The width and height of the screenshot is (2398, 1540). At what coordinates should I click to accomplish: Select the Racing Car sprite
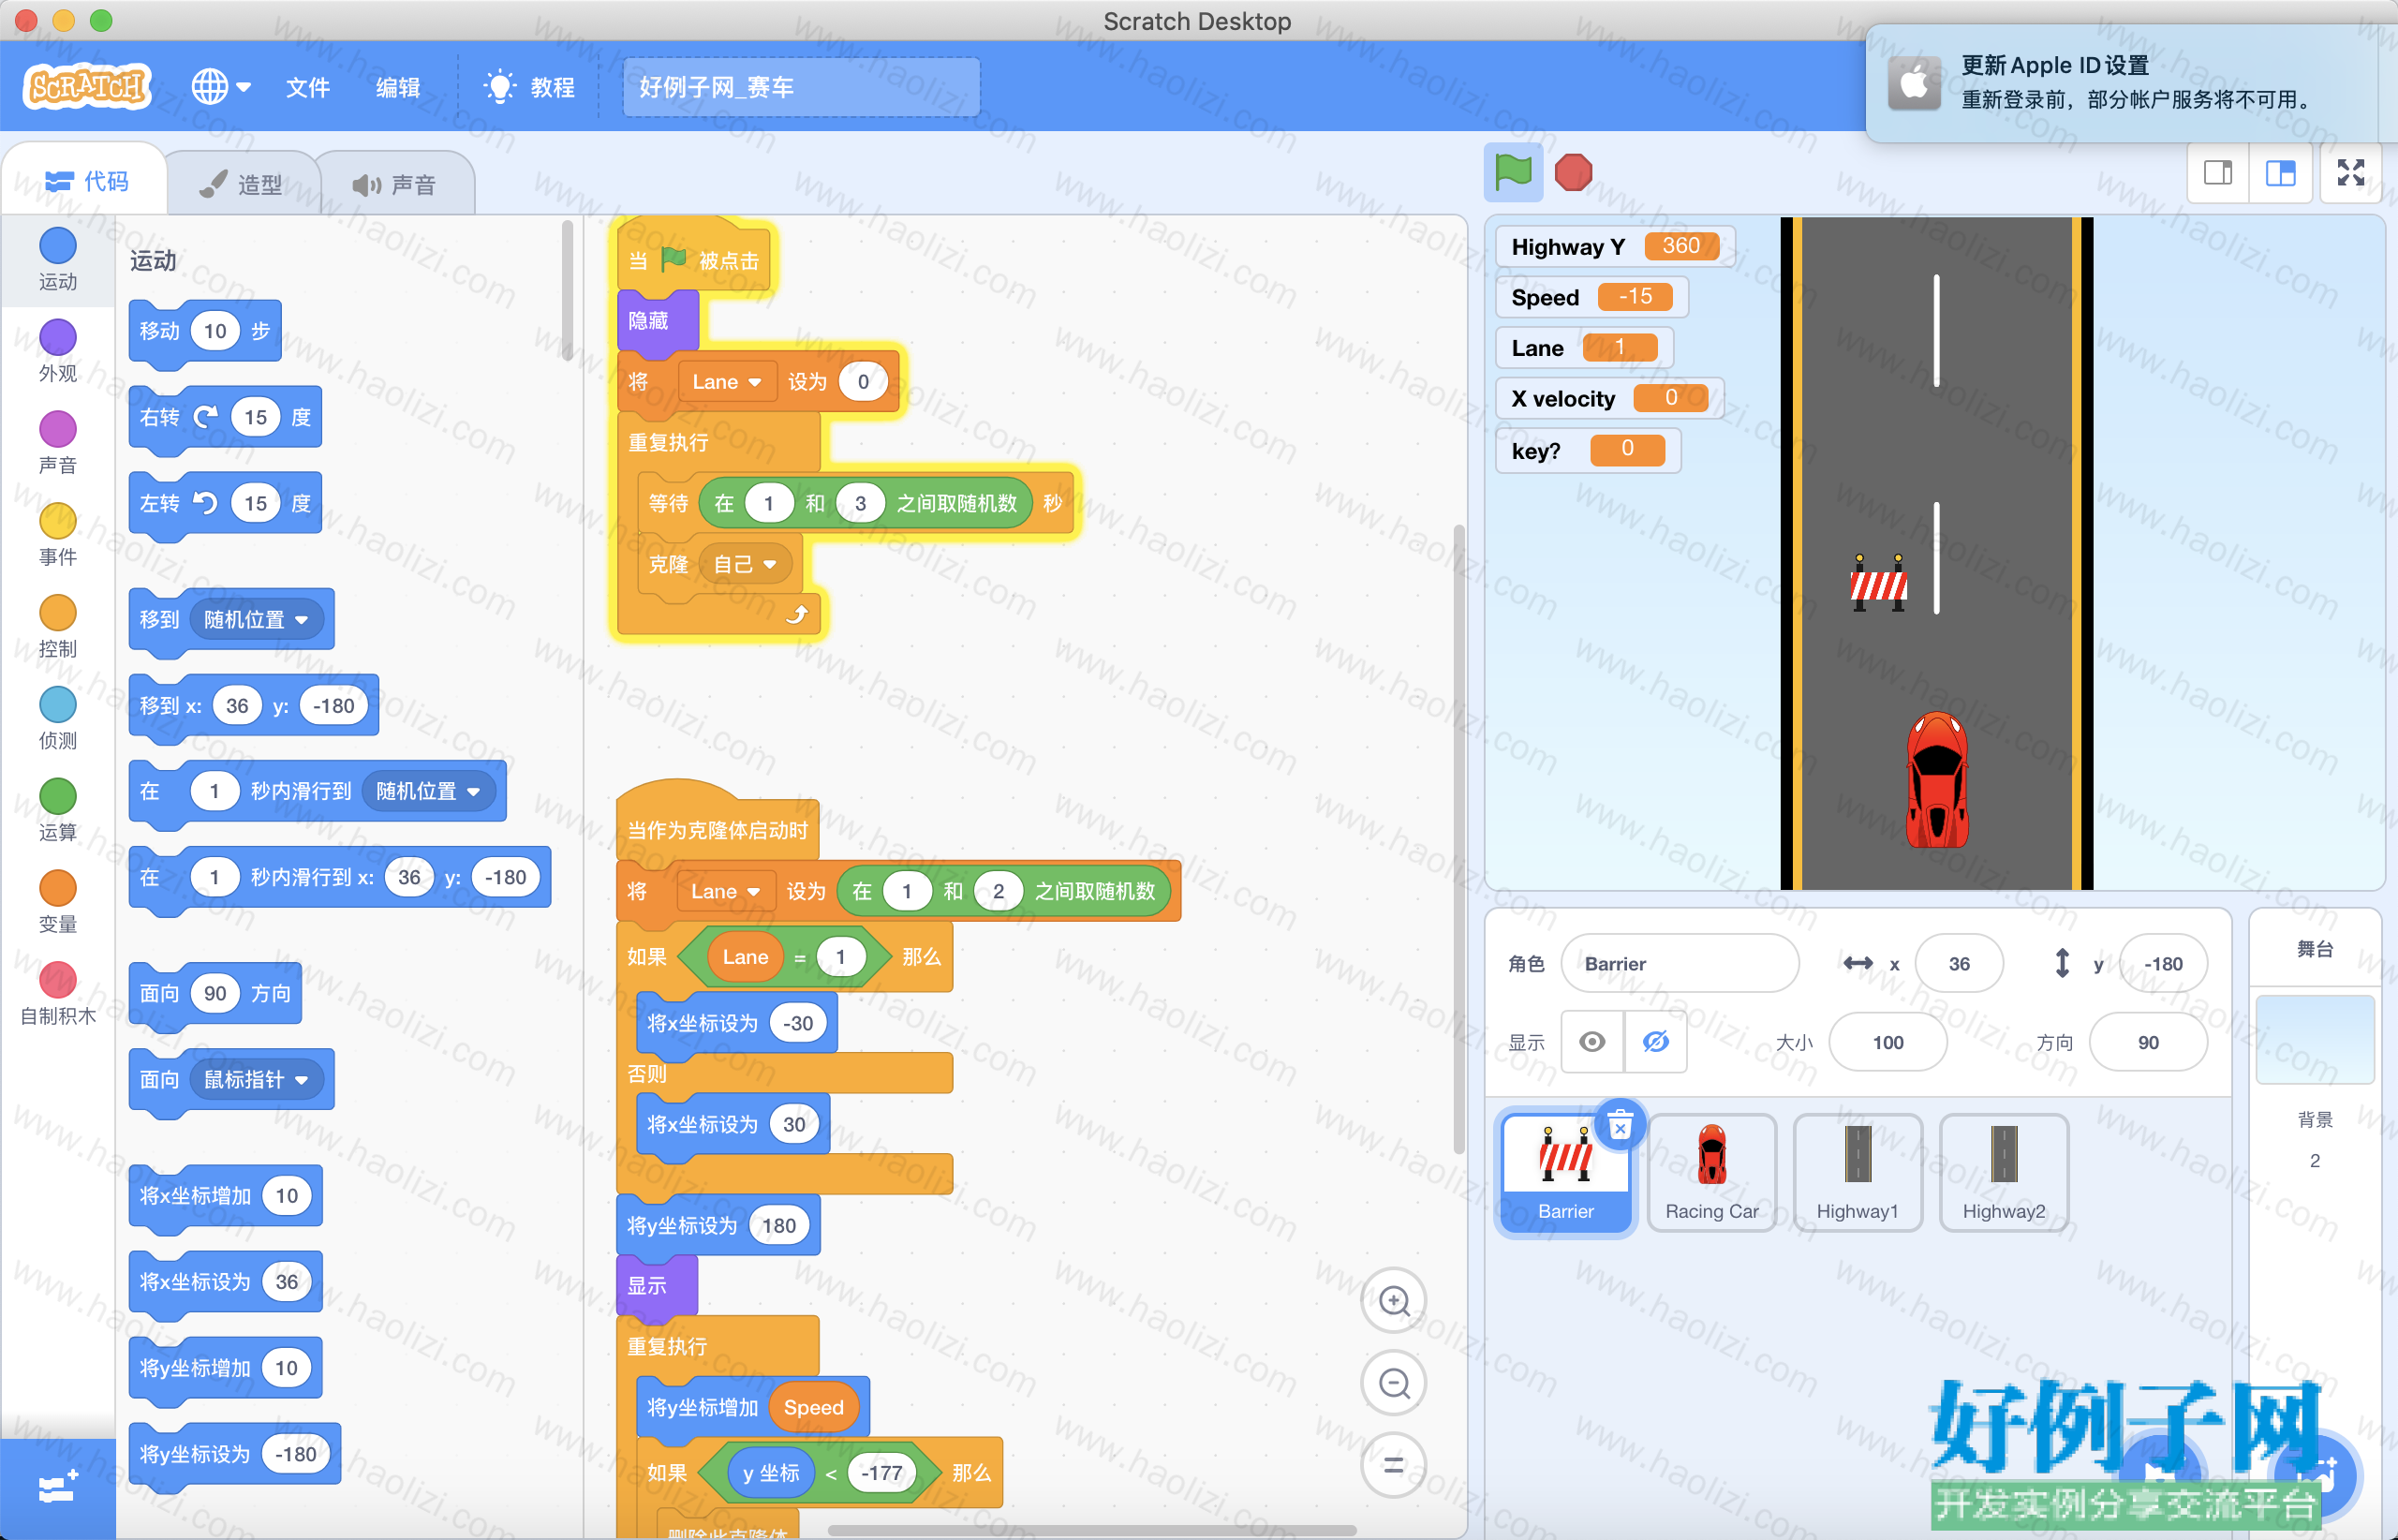tap(1712, 1174)
